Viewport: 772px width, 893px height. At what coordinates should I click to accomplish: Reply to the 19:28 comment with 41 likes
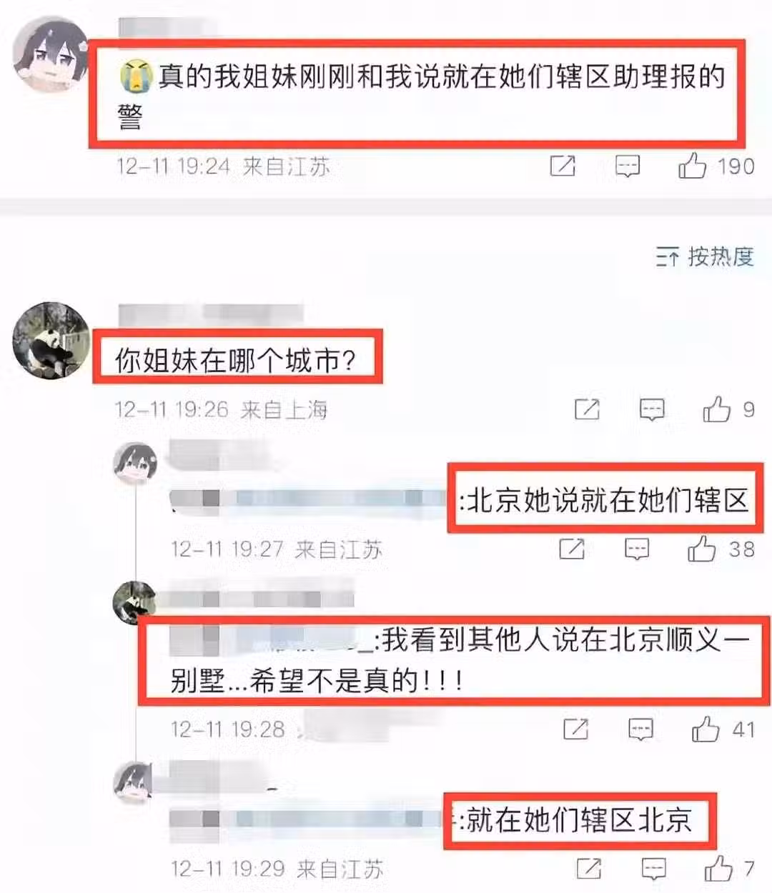(x=640, y=729)
